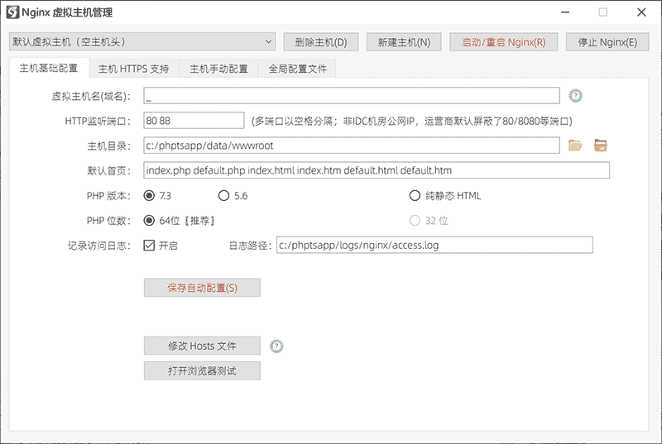
Task: Click the 多端口以空格分隔 hint text
Action: pyautogui.click(x=411, y=122)
